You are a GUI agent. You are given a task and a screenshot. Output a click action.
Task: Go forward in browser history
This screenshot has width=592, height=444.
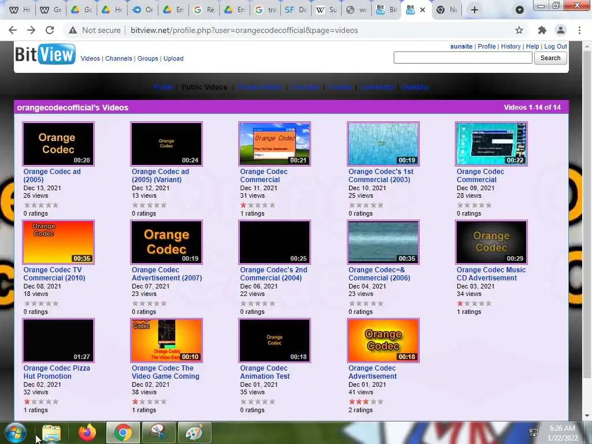[x=31, y=30]
